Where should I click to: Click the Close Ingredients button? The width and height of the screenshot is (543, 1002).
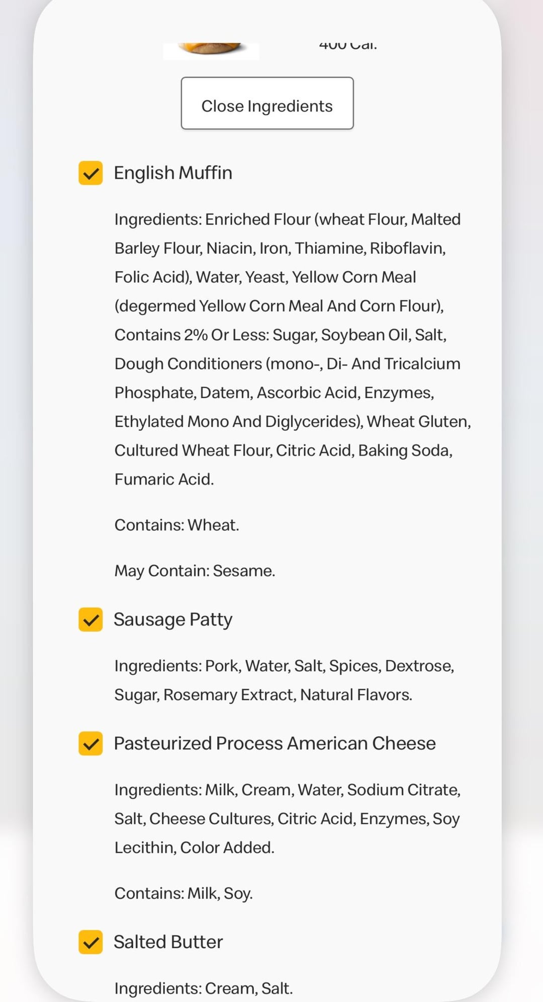pos(267,103)
